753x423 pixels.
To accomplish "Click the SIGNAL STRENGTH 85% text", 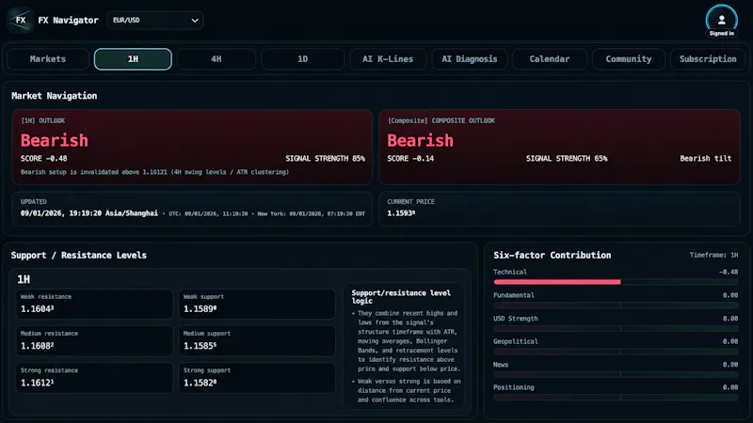I will pyautogui.click(x=325, y=158).
